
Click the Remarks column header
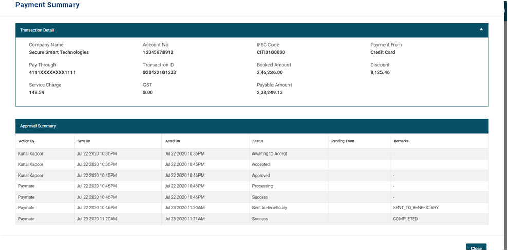pos(401,141)
